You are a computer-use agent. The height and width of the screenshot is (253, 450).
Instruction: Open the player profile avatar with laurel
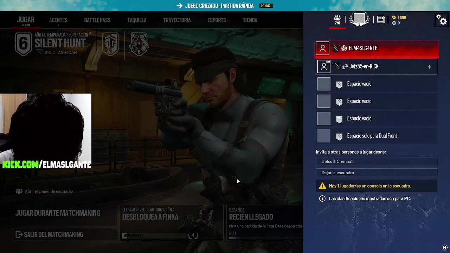359,19
